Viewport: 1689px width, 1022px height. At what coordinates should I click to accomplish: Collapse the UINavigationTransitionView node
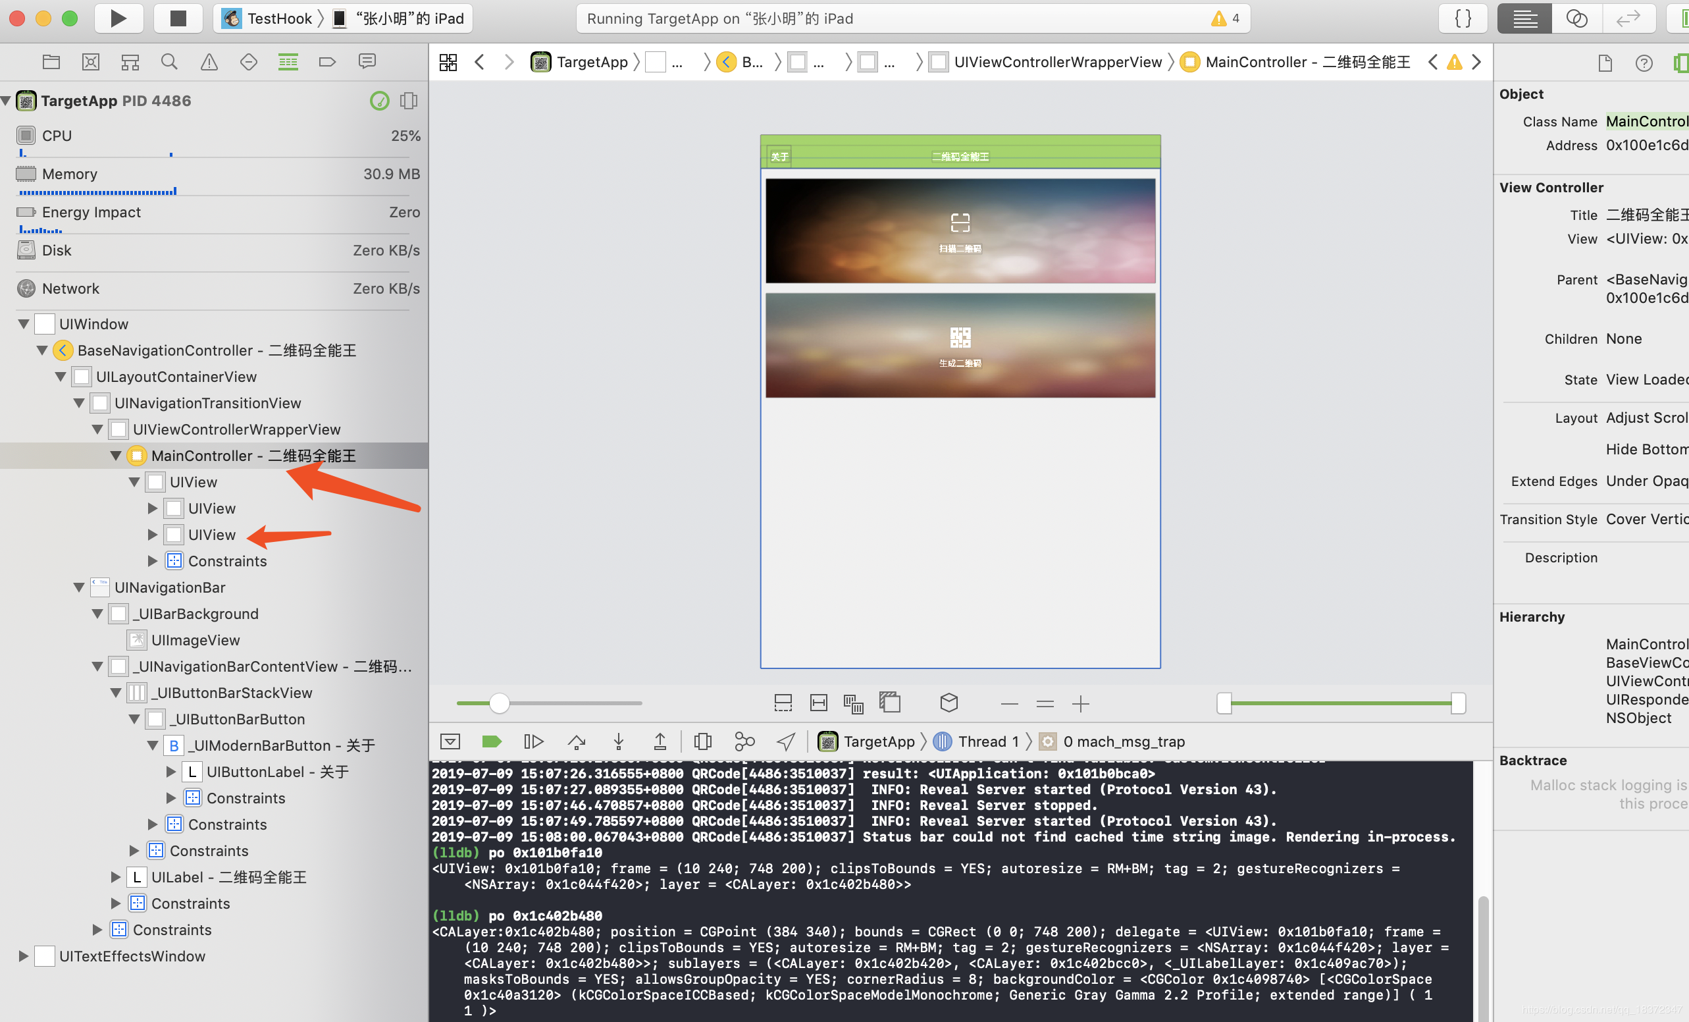(80, 403)
